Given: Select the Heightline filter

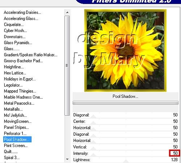Looking at the screenshot, I should tap(14, 67).
